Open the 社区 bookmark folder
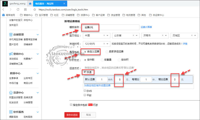200x120 pixels. click(54, 15)
